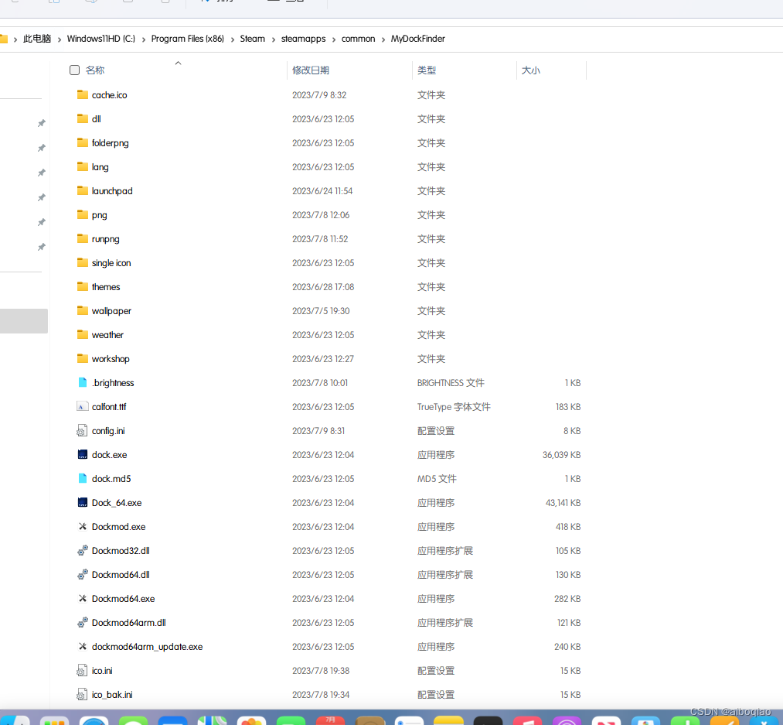Screen dimensions: 783x725
Task: Open the calfont.ttf TrueType font file
Action: (x=109, y=406)
